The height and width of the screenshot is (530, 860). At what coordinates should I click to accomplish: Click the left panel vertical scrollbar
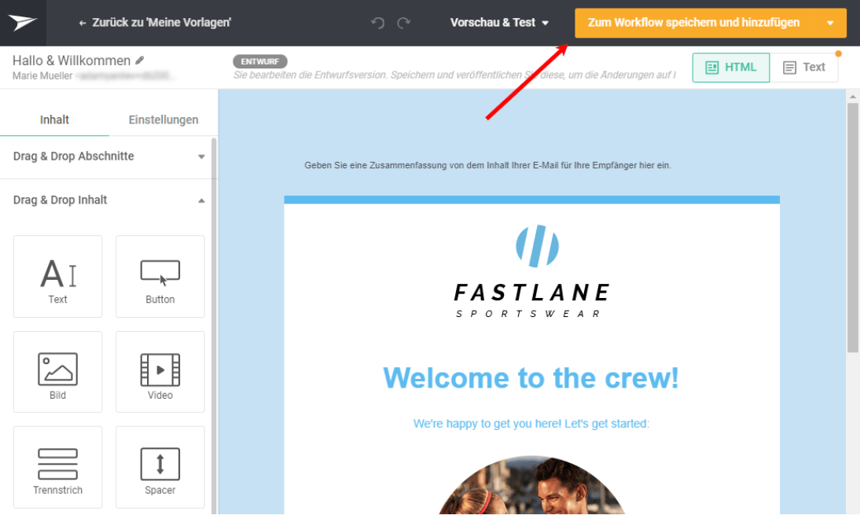point(214,326)
